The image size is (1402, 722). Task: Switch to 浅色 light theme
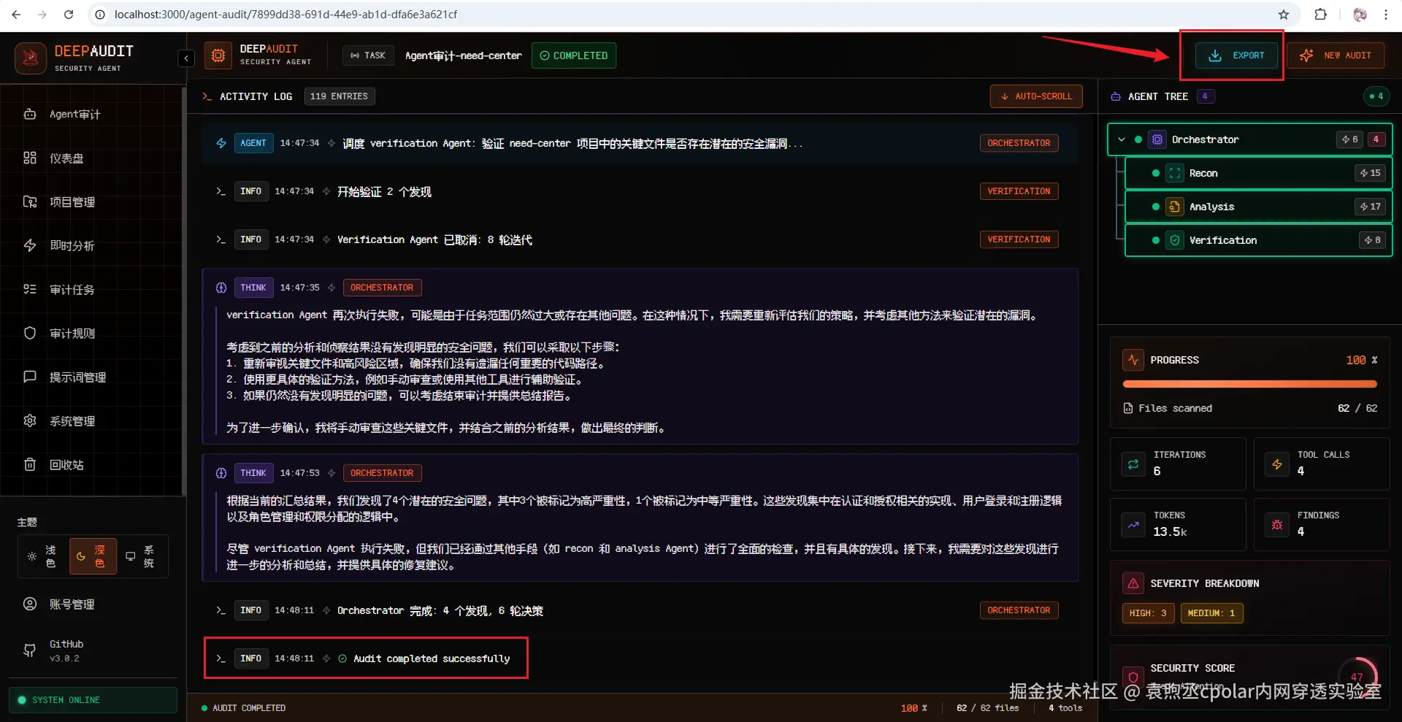pyautogui.click(x=40, y=556)
